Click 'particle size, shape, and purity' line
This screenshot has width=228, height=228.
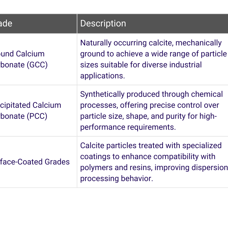(148, 116)
